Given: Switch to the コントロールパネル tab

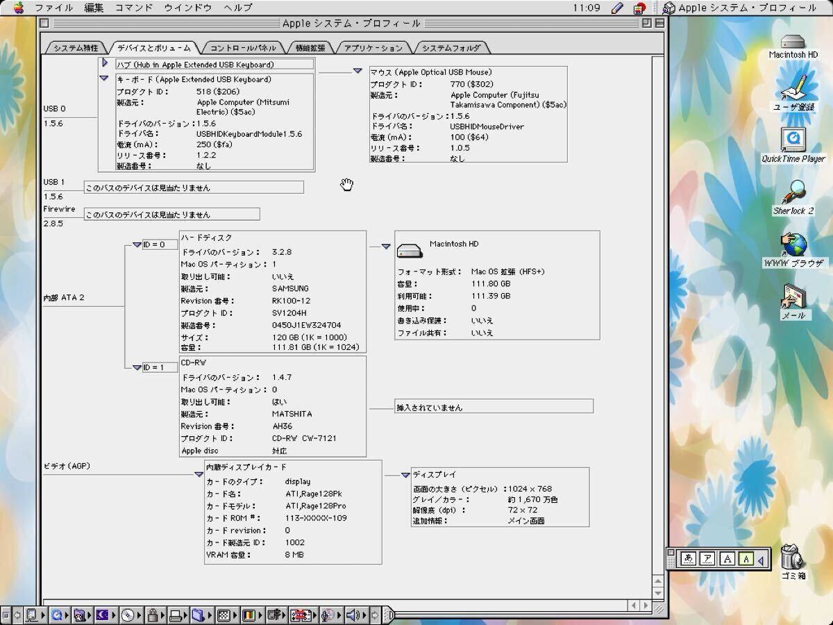Looking at the screenshot, I should click(x=243, y=48).
